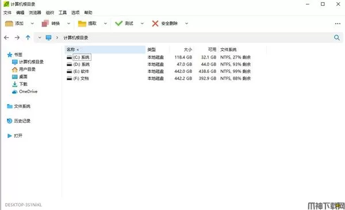Click the 32.1 GB available cell
Viewport: 345px width, 210px height.
coord(209,57)
